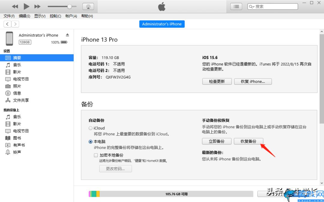Click the storage usage bar showing 105.76 GB 可用

tap(171, 194)
